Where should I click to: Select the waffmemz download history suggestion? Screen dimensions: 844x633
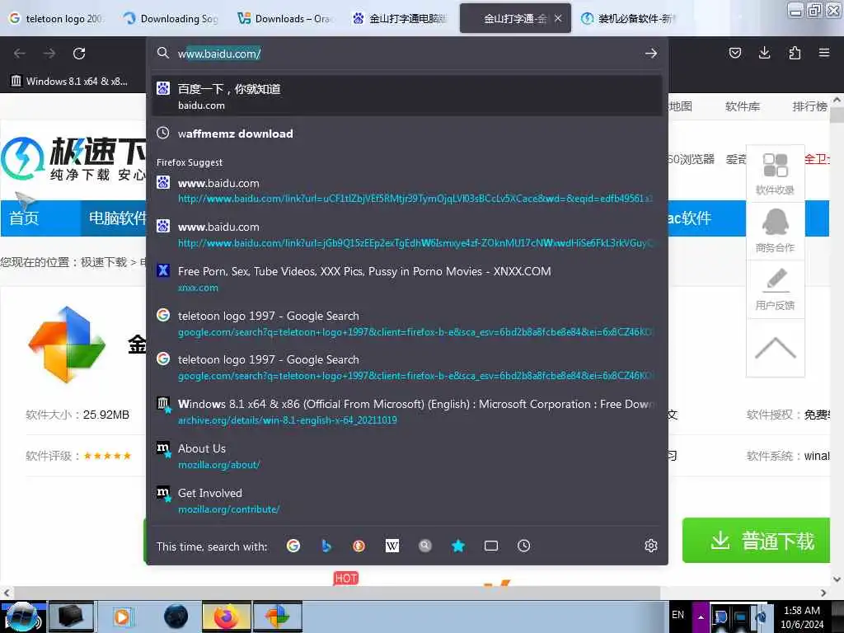coord(407,134)
